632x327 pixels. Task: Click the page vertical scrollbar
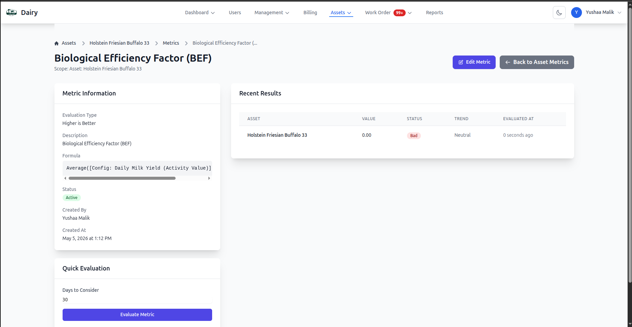coord(630,145)
